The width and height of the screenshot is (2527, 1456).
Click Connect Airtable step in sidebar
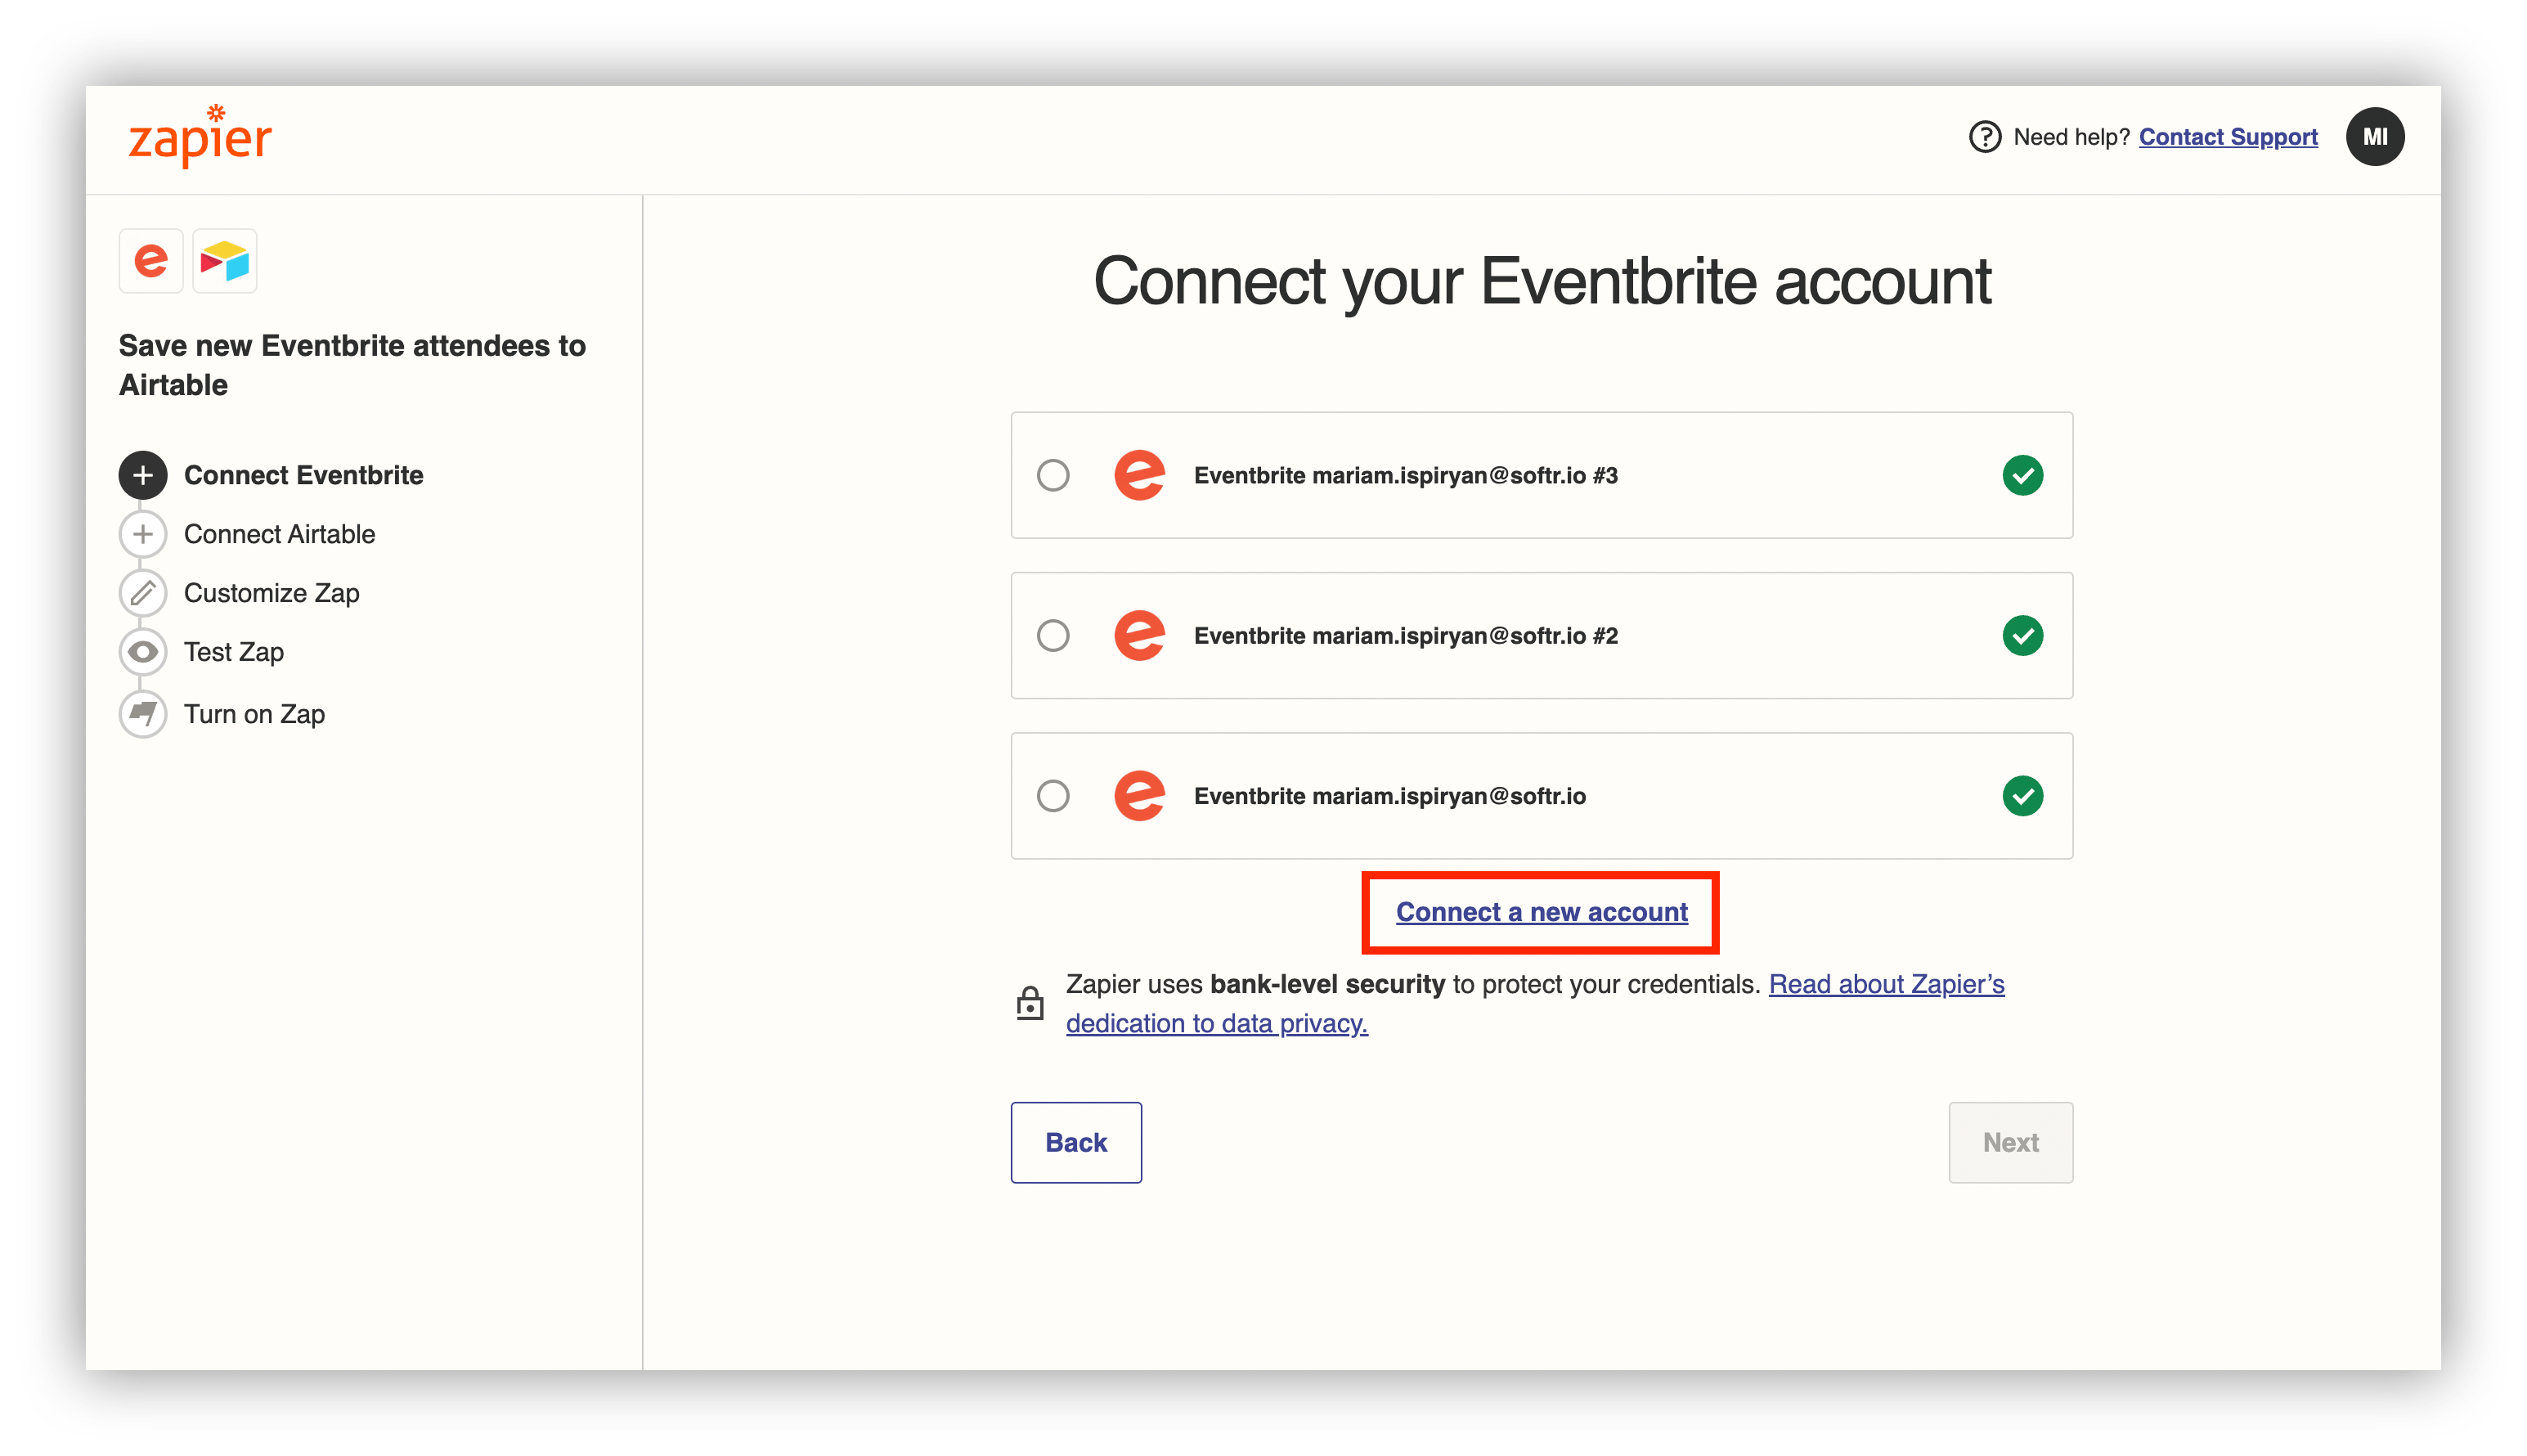click(280, 533)
